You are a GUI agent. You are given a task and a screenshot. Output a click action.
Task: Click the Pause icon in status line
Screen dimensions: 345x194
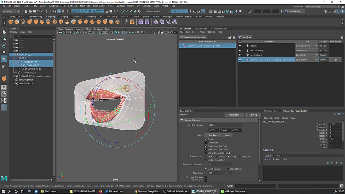coord(240,11)
